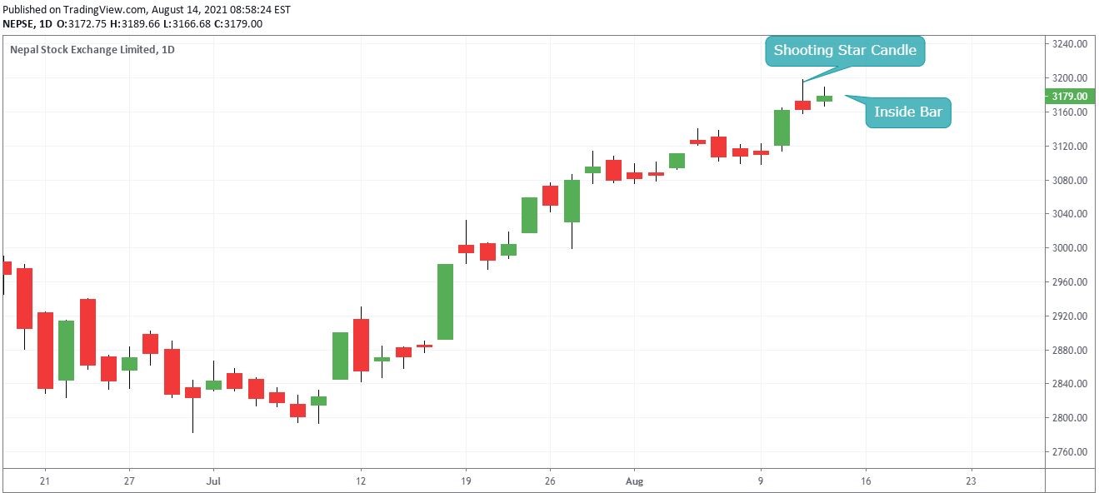Click the green 3179.00 current price tag
1099x493 pixels.
(x=1069, y=96)
